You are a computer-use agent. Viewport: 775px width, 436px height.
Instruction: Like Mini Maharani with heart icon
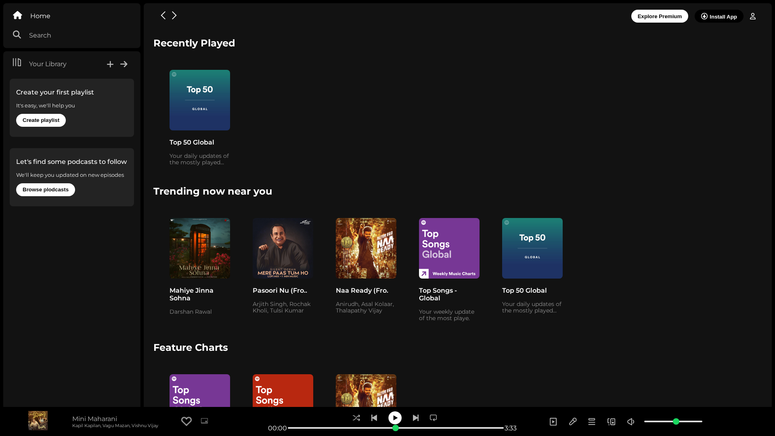pyautogui.click(x=186, y=421)
